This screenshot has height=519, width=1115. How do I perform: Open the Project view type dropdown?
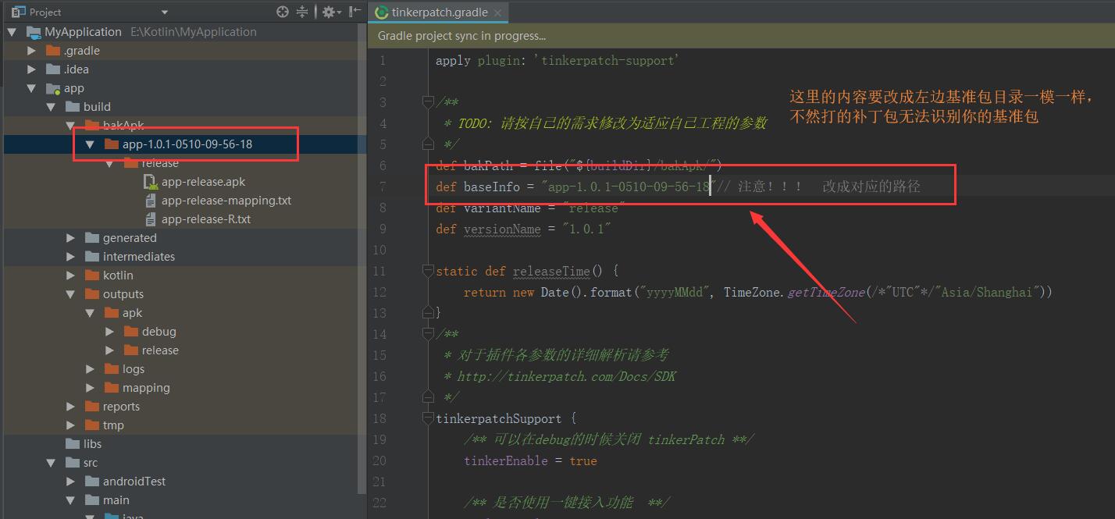coord(164,12)
